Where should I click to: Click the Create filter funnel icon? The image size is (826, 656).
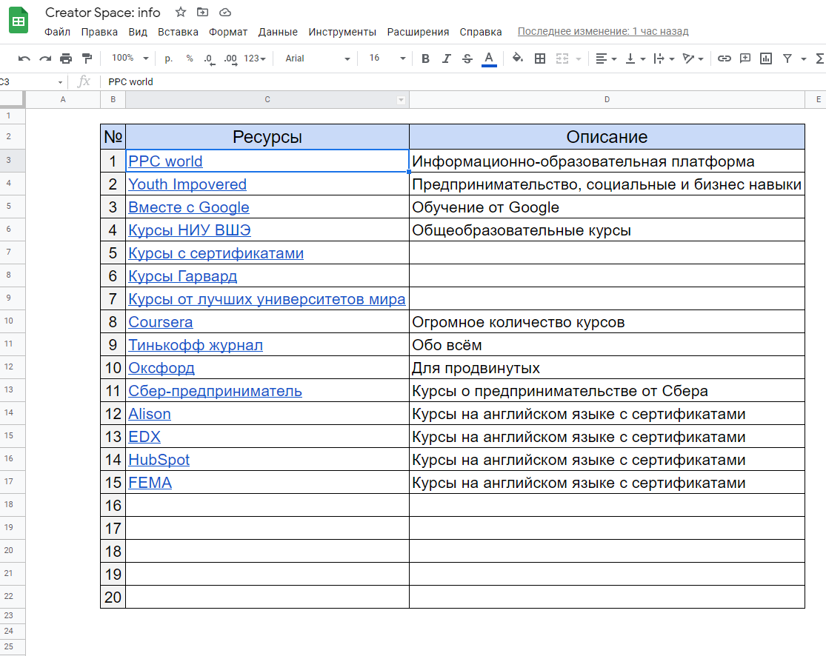[x=787, y=58]
